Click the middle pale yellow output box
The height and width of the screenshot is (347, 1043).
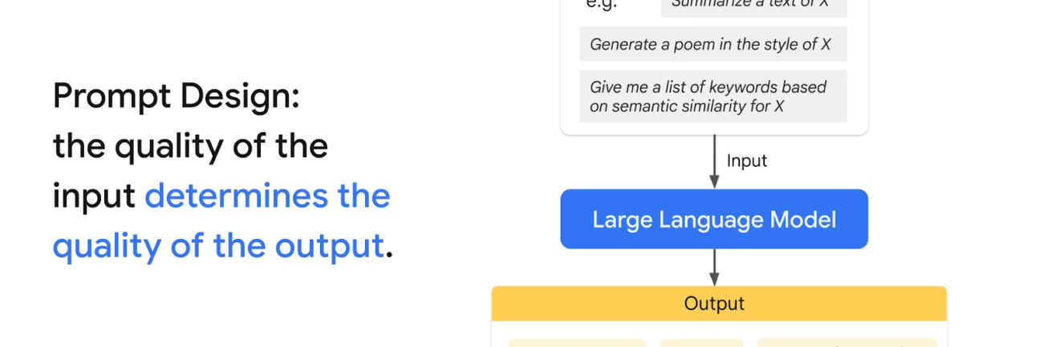click(701, 342)
